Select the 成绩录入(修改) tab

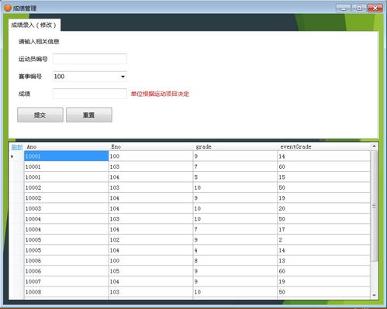tap(34, 25)
